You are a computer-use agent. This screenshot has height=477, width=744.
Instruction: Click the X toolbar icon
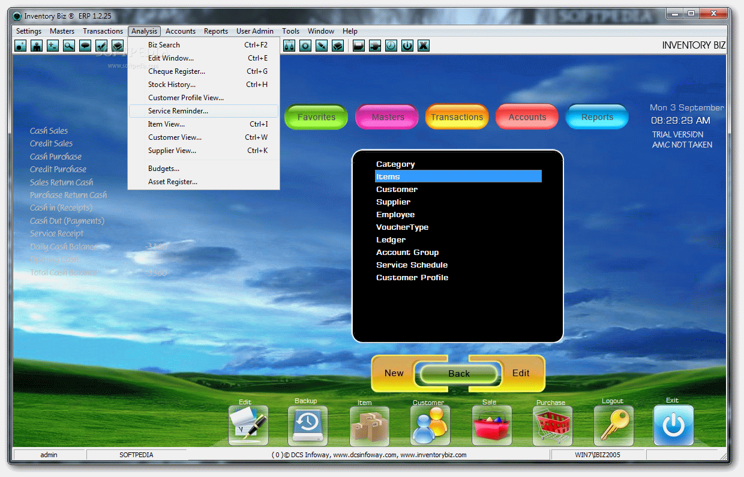(424, 45)
